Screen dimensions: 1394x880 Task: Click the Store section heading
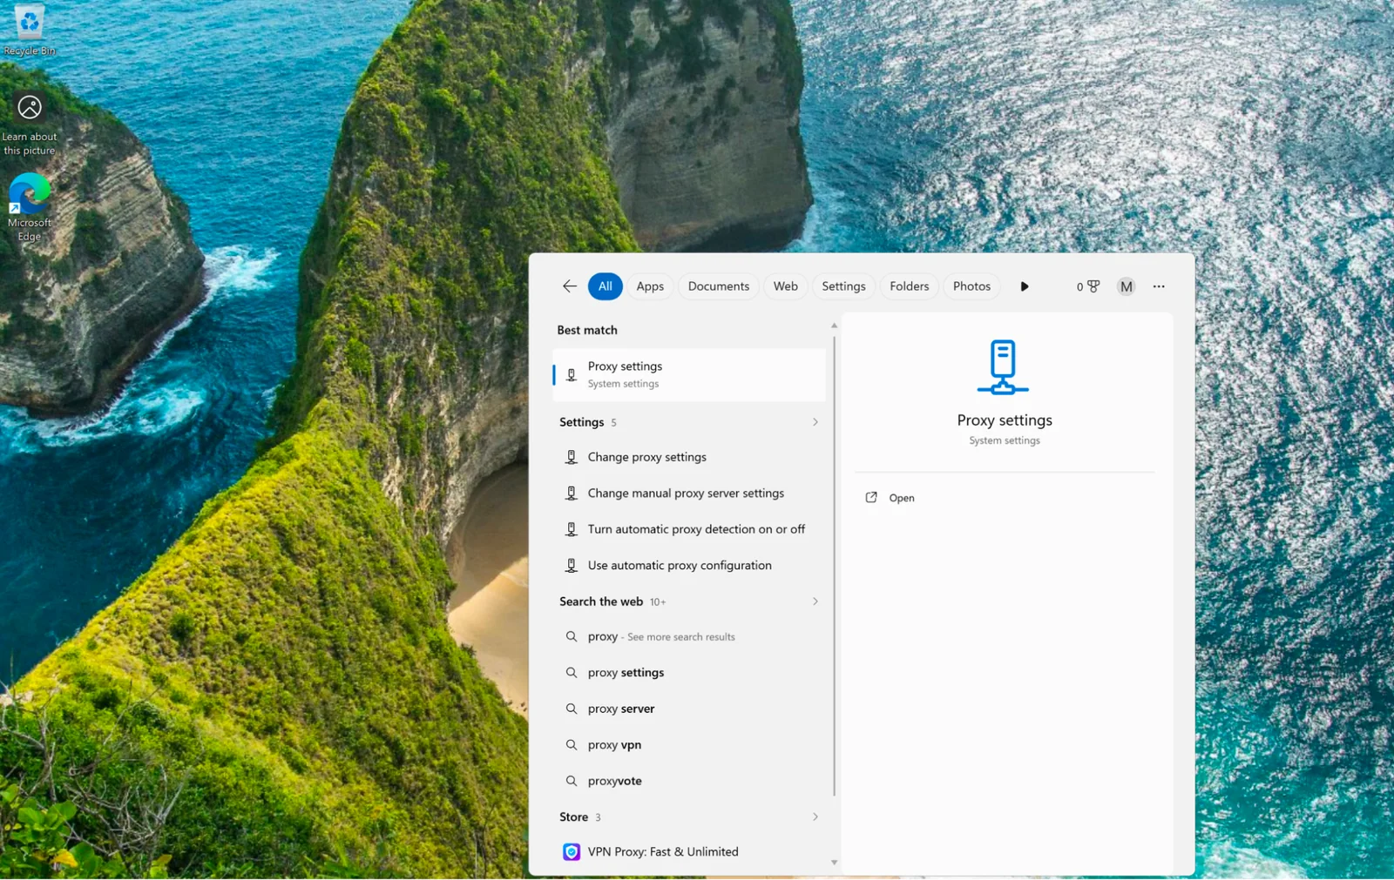(573, 817)
